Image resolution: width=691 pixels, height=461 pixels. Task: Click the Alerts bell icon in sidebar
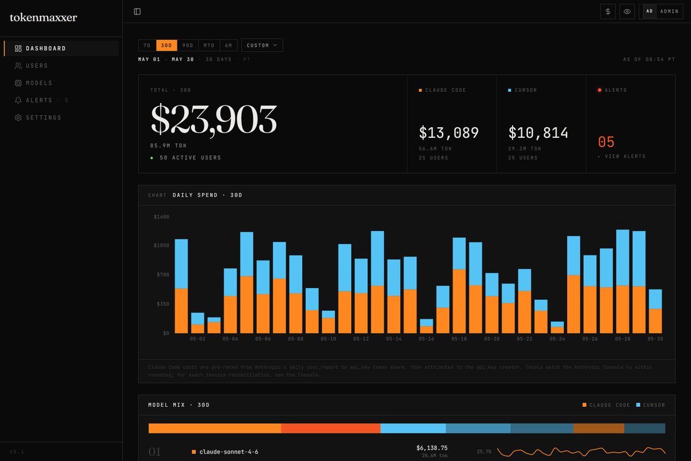click(18, 100)
